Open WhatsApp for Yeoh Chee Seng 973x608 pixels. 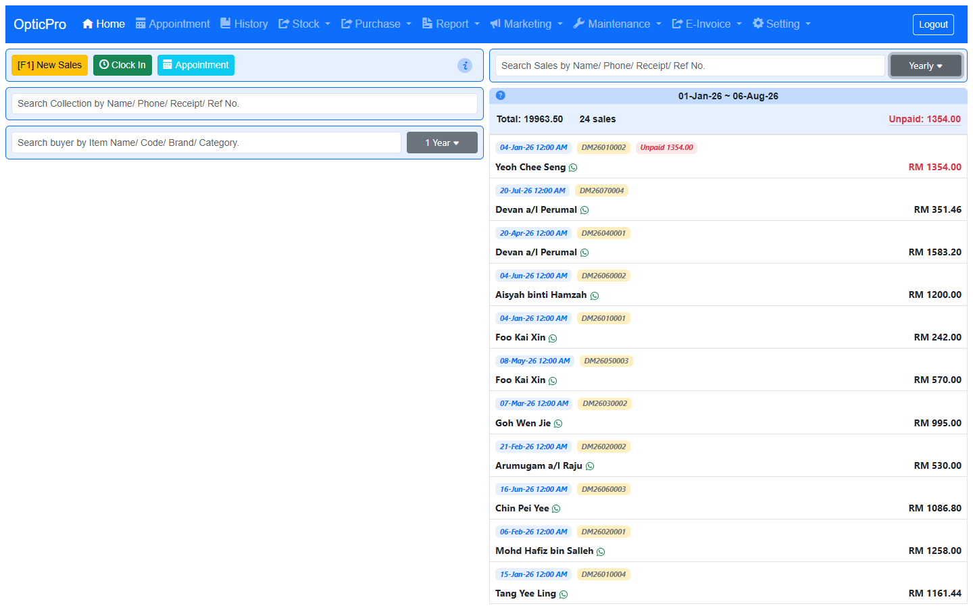click(x=573, y=168)
